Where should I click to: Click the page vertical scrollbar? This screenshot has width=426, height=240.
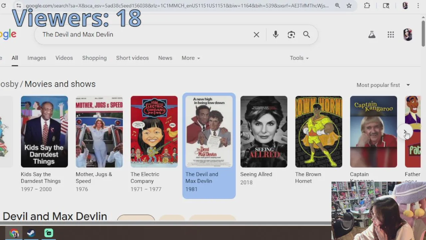point(423,33)
